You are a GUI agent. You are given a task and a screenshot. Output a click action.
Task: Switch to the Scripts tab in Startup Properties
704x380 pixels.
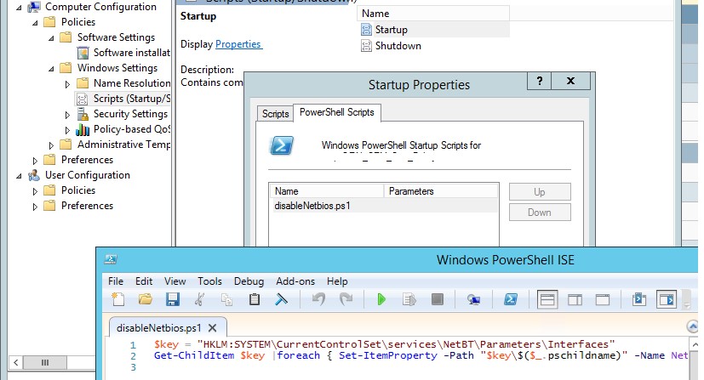[275, 114]
